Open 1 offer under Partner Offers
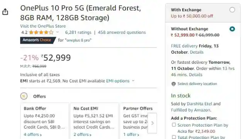The width and height of the screenshot is (247, 139). point(131,134)
